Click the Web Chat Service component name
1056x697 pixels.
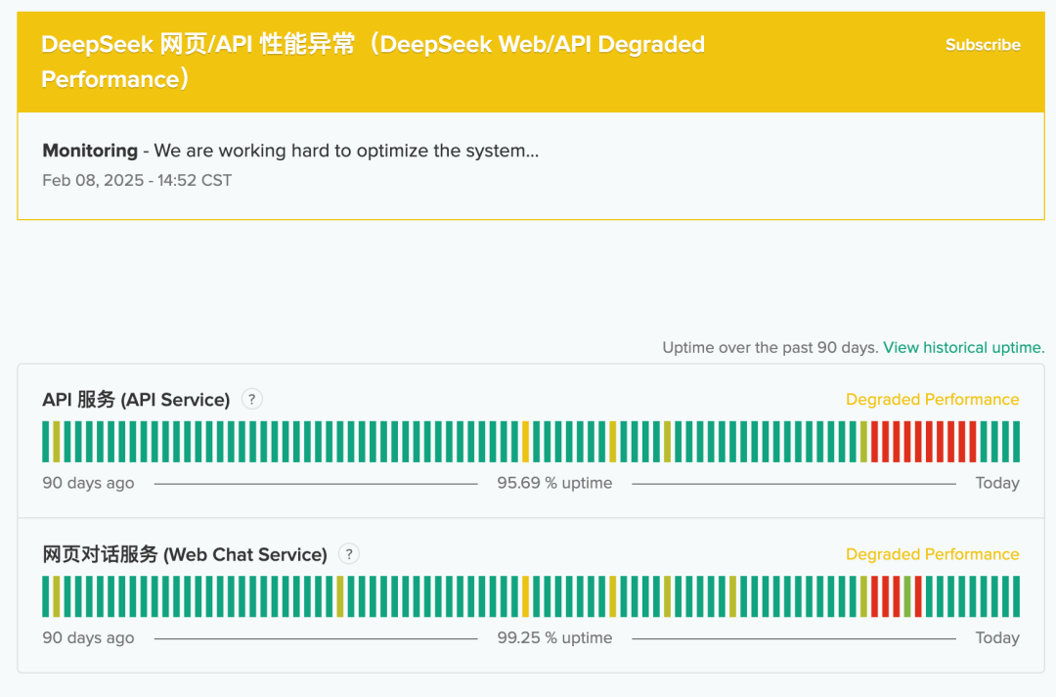pyautogui.click(x=185, y=554)
